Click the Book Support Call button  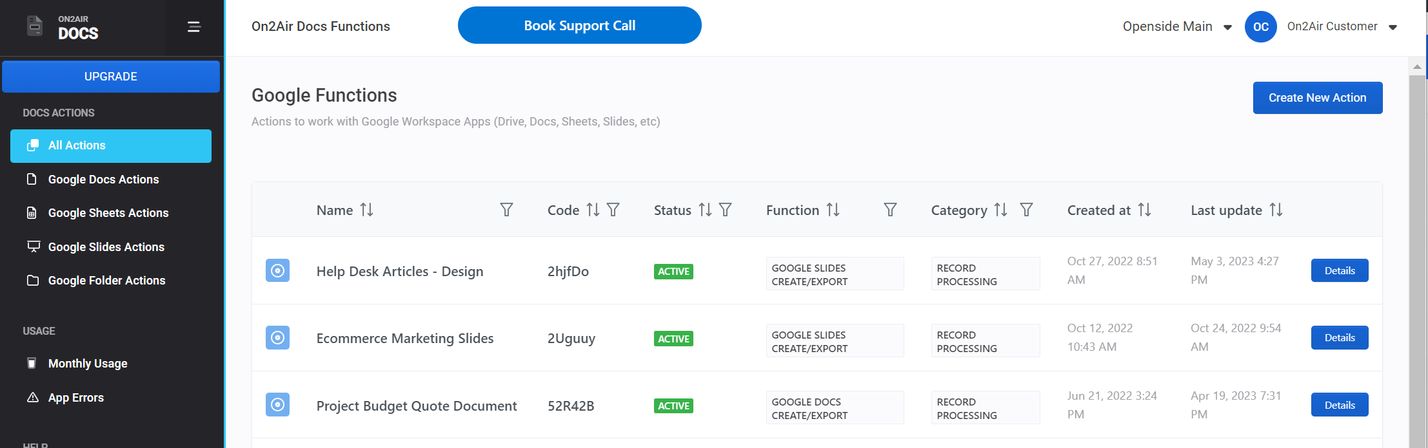point(580,26)
